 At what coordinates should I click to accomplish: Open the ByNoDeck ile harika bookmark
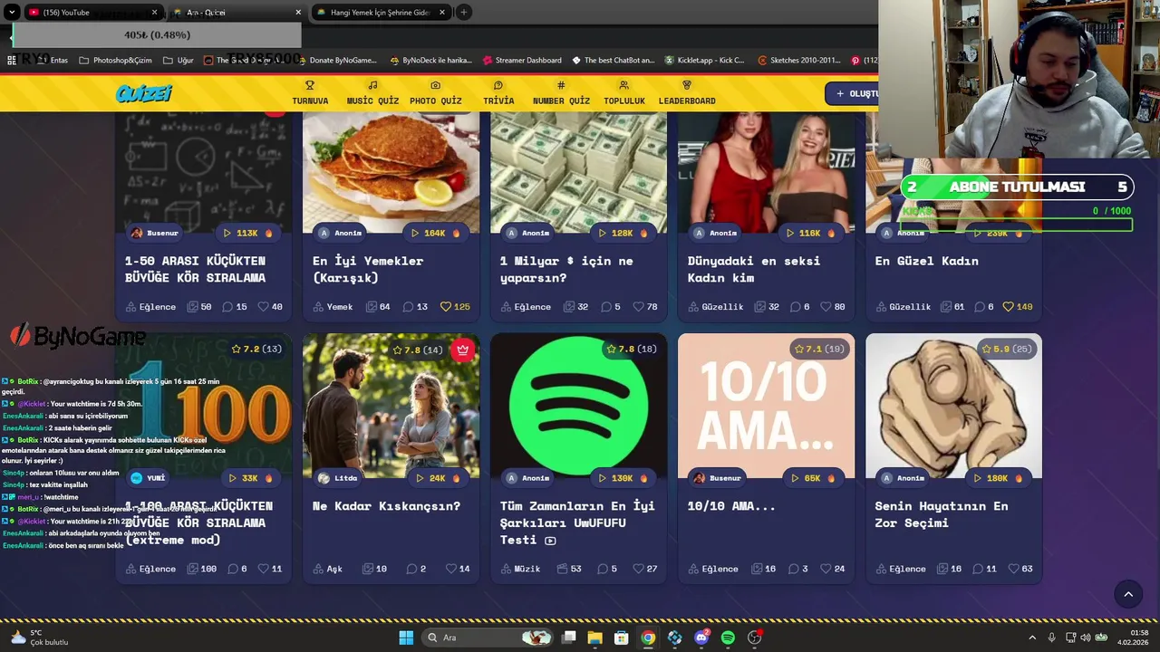click(430, 60)
